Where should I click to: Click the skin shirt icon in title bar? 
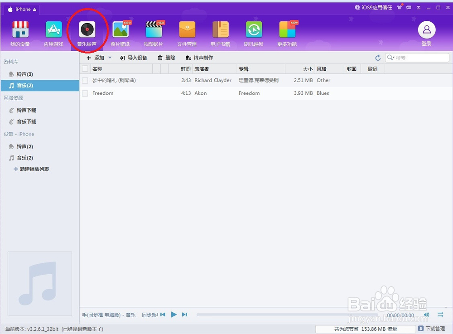tap(400, 7)
